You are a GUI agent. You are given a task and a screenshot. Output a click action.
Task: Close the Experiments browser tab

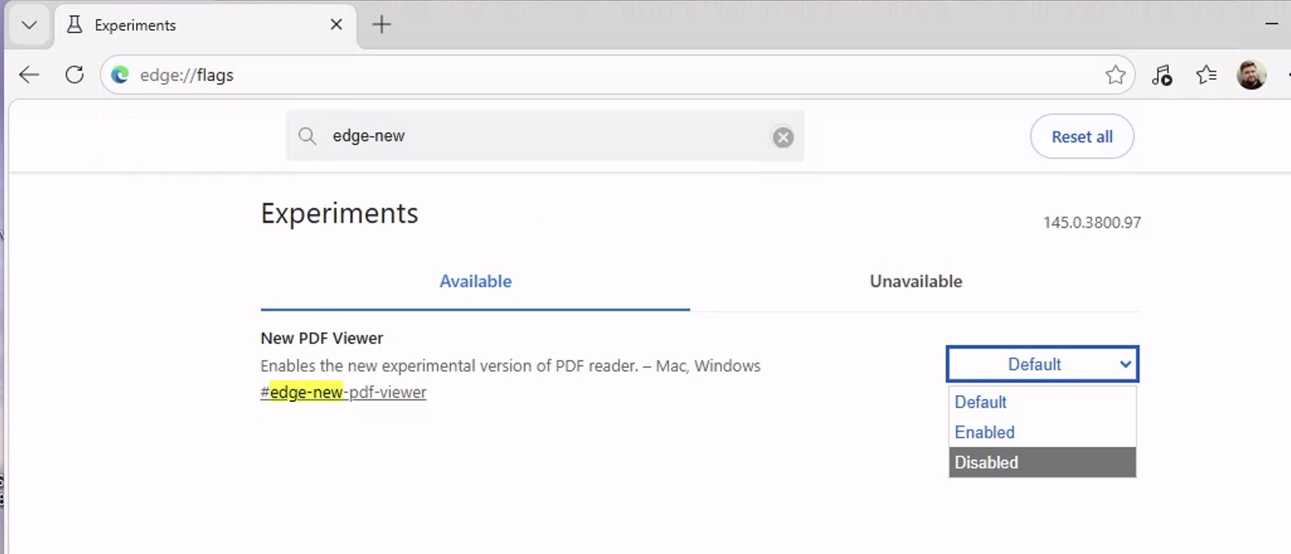tap(336, 25)
